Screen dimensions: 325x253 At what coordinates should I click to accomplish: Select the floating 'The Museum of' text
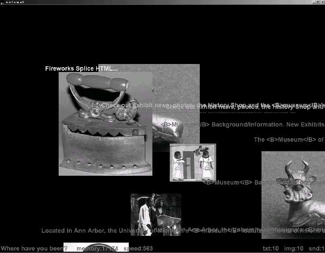pyautogui.click(x=289, y=140)
